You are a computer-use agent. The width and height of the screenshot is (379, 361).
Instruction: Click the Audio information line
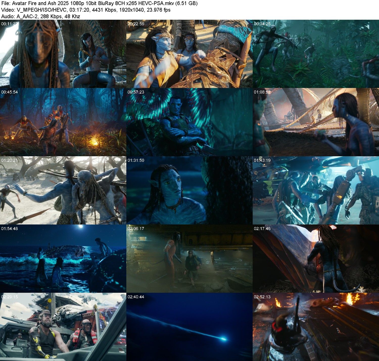pyautogui.click(x=41, y=16)
